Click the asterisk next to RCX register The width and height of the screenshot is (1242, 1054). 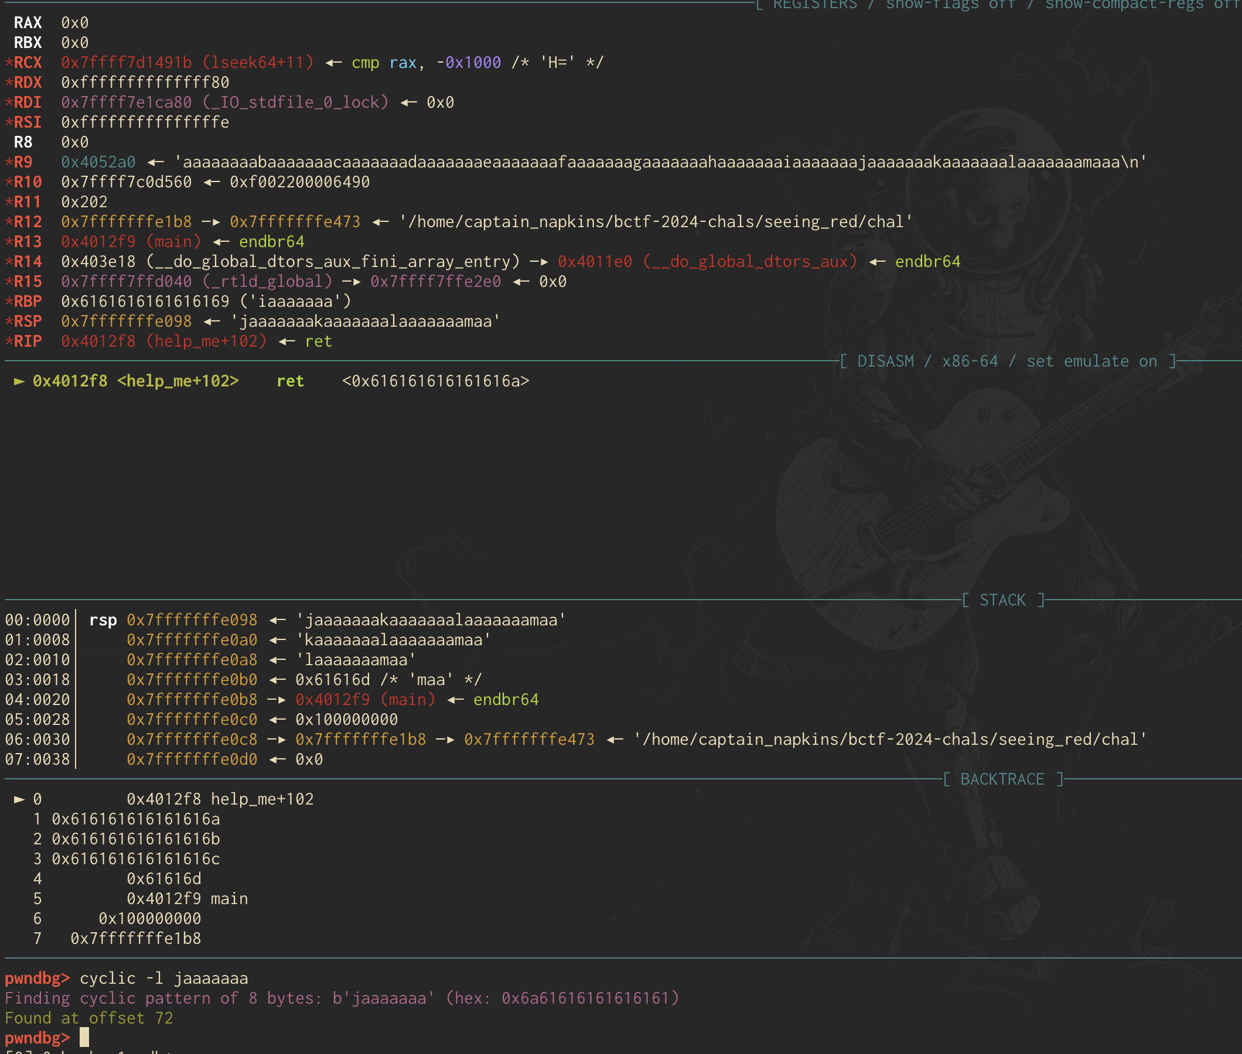point(9,63)
